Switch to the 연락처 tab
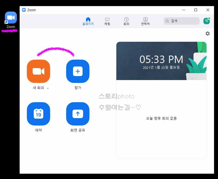The height and width of the screenshot is (179, 218). coord(146,21)
